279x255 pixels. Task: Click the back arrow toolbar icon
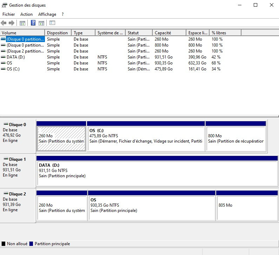pyautogui.click(x=4, y=23)
